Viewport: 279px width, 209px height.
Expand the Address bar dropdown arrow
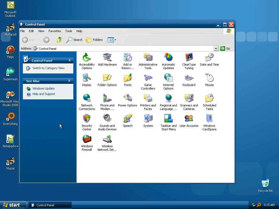click(216, 48)
